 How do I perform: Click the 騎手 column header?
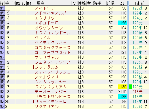tap(97, 3)
